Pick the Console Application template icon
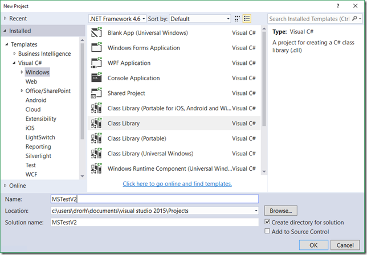 point(96,78)
